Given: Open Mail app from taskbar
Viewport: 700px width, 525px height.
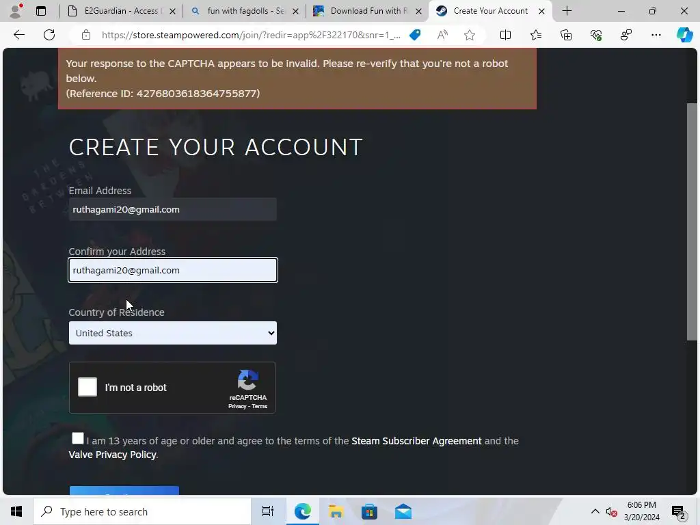Looking at the screenshot, I should [403, 511].
